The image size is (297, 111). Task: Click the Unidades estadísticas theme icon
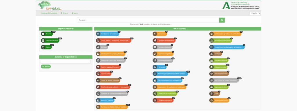pos(155,100)
